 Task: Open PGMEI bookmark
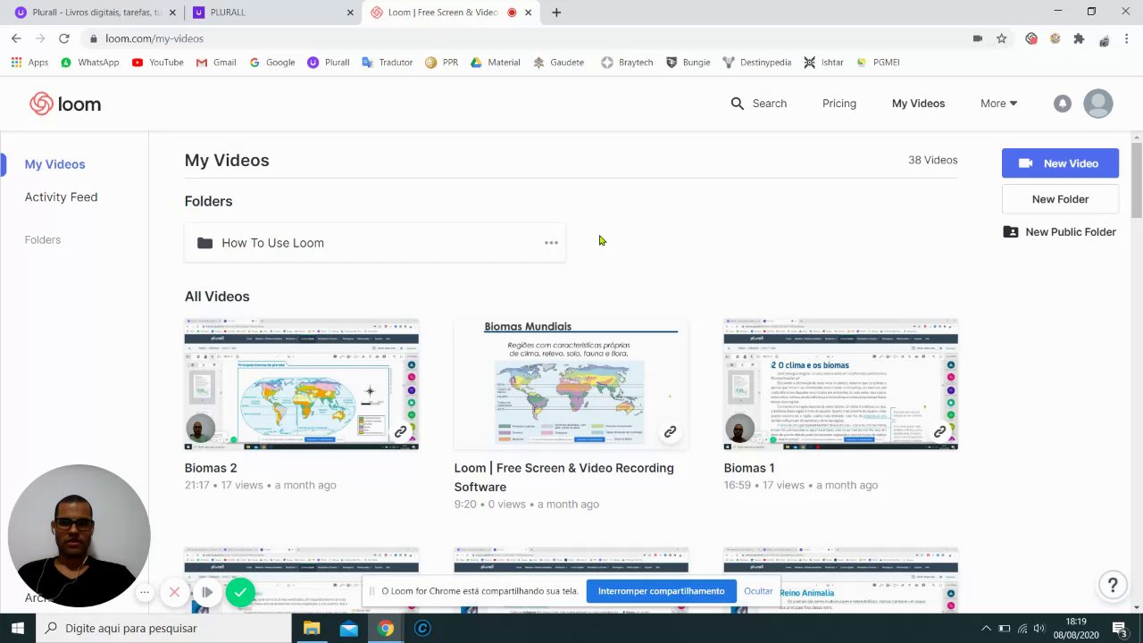[x=878, y=63]
